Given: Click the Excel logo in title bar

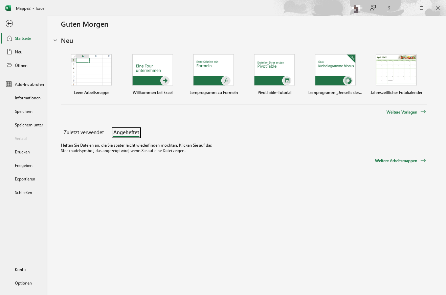Looking at the screenshot, I should click(8, 8).
